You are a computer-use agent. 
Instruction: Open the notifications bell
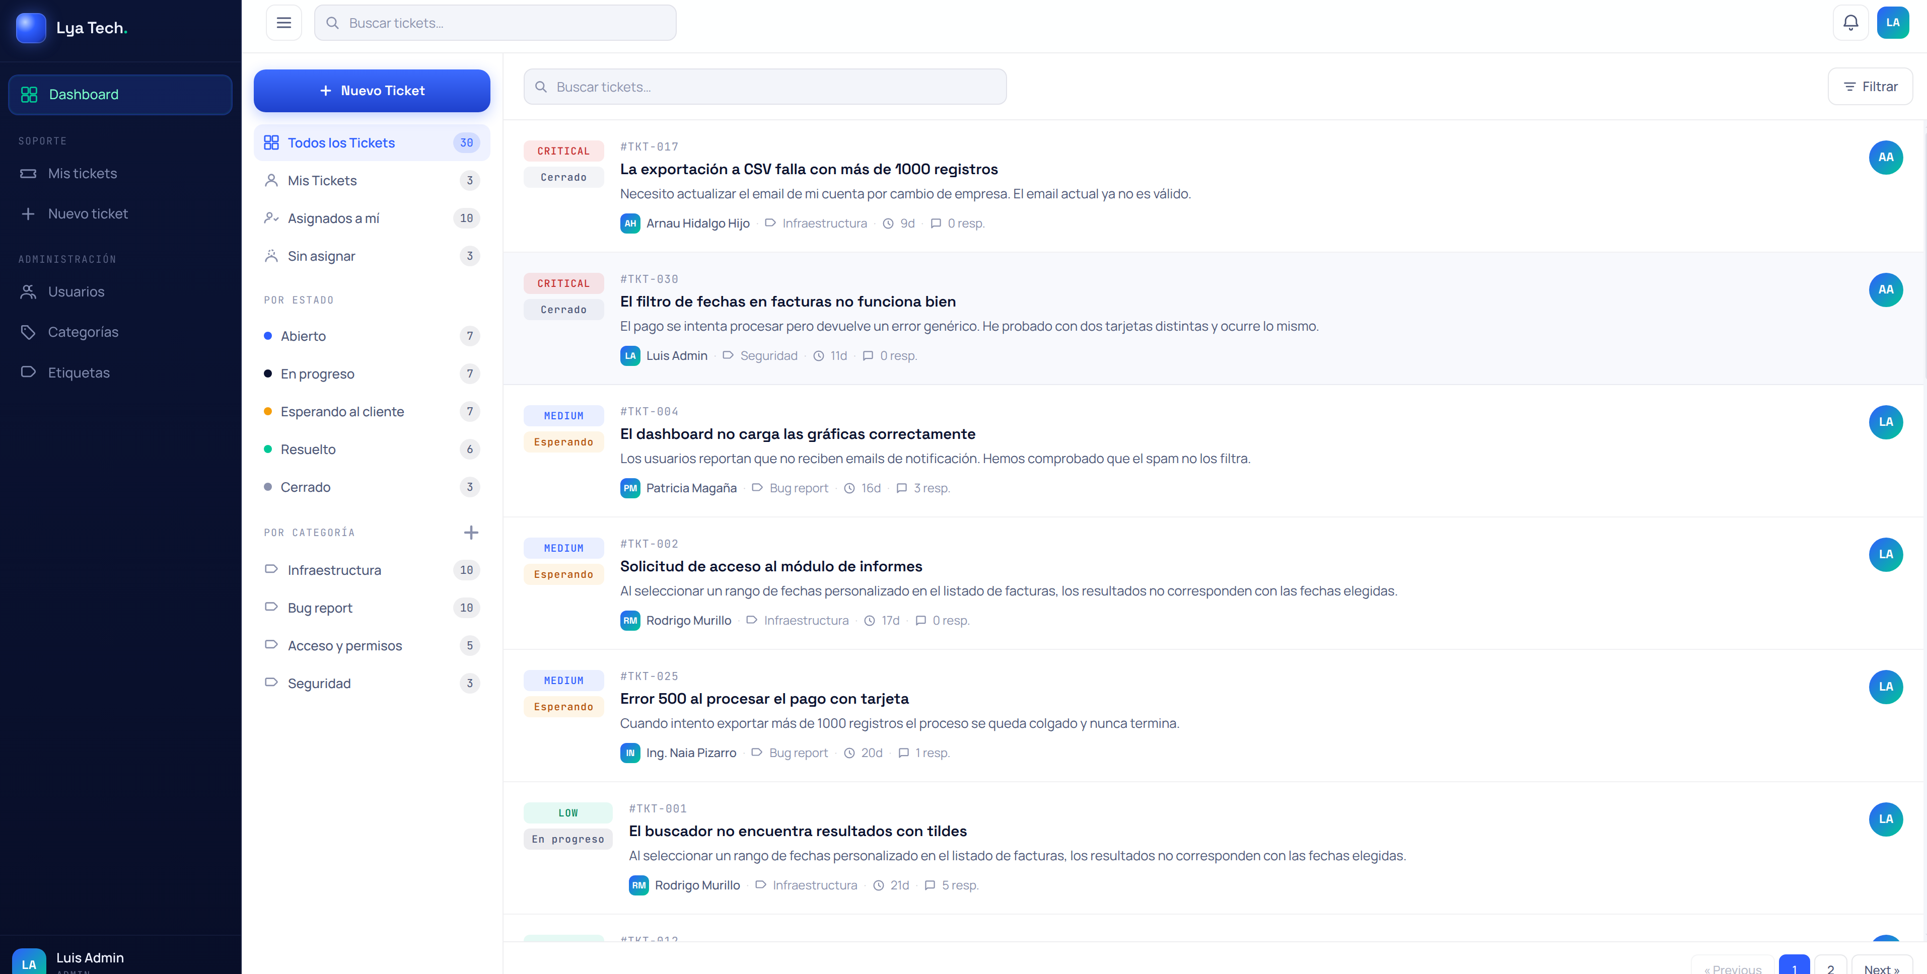(x=1850, y=23)
